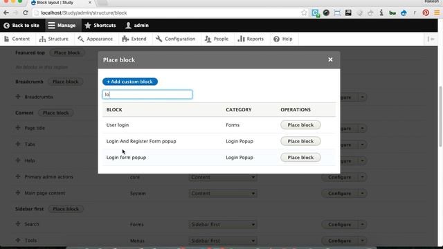Open region dropdown for Main page content
Image resolution: width=443 pixels, height=249 pixels.
[223, 194]
